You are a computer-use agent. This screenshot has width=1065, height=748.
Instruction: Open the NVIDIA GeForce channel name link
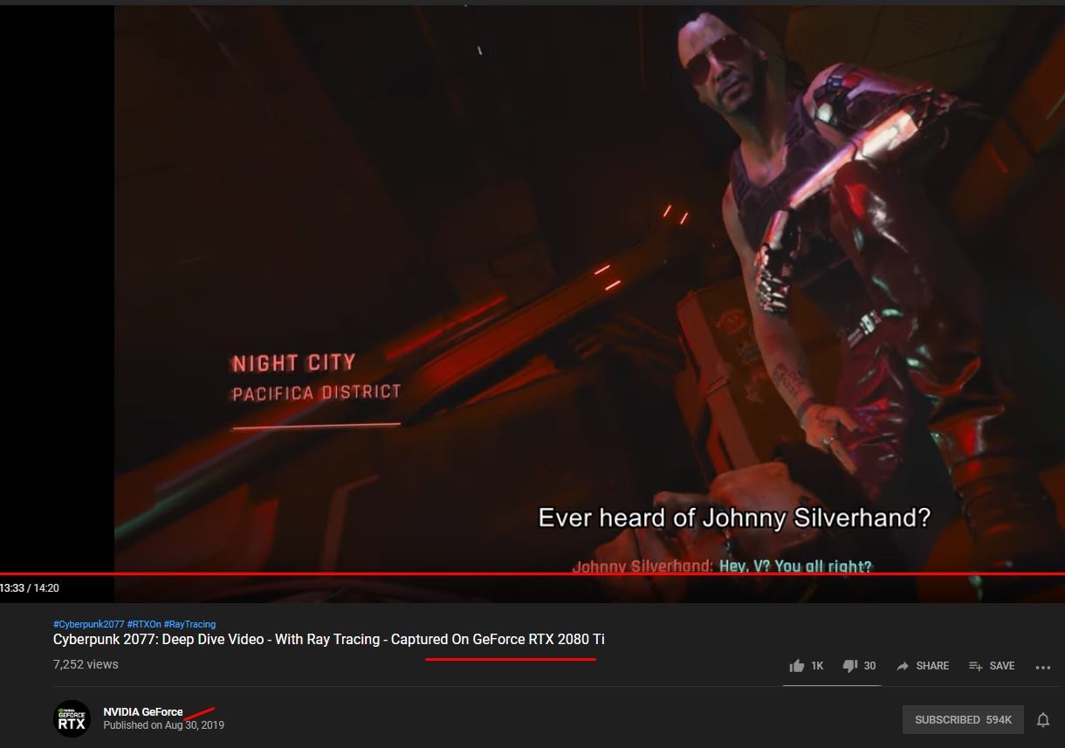coord(143,712)
